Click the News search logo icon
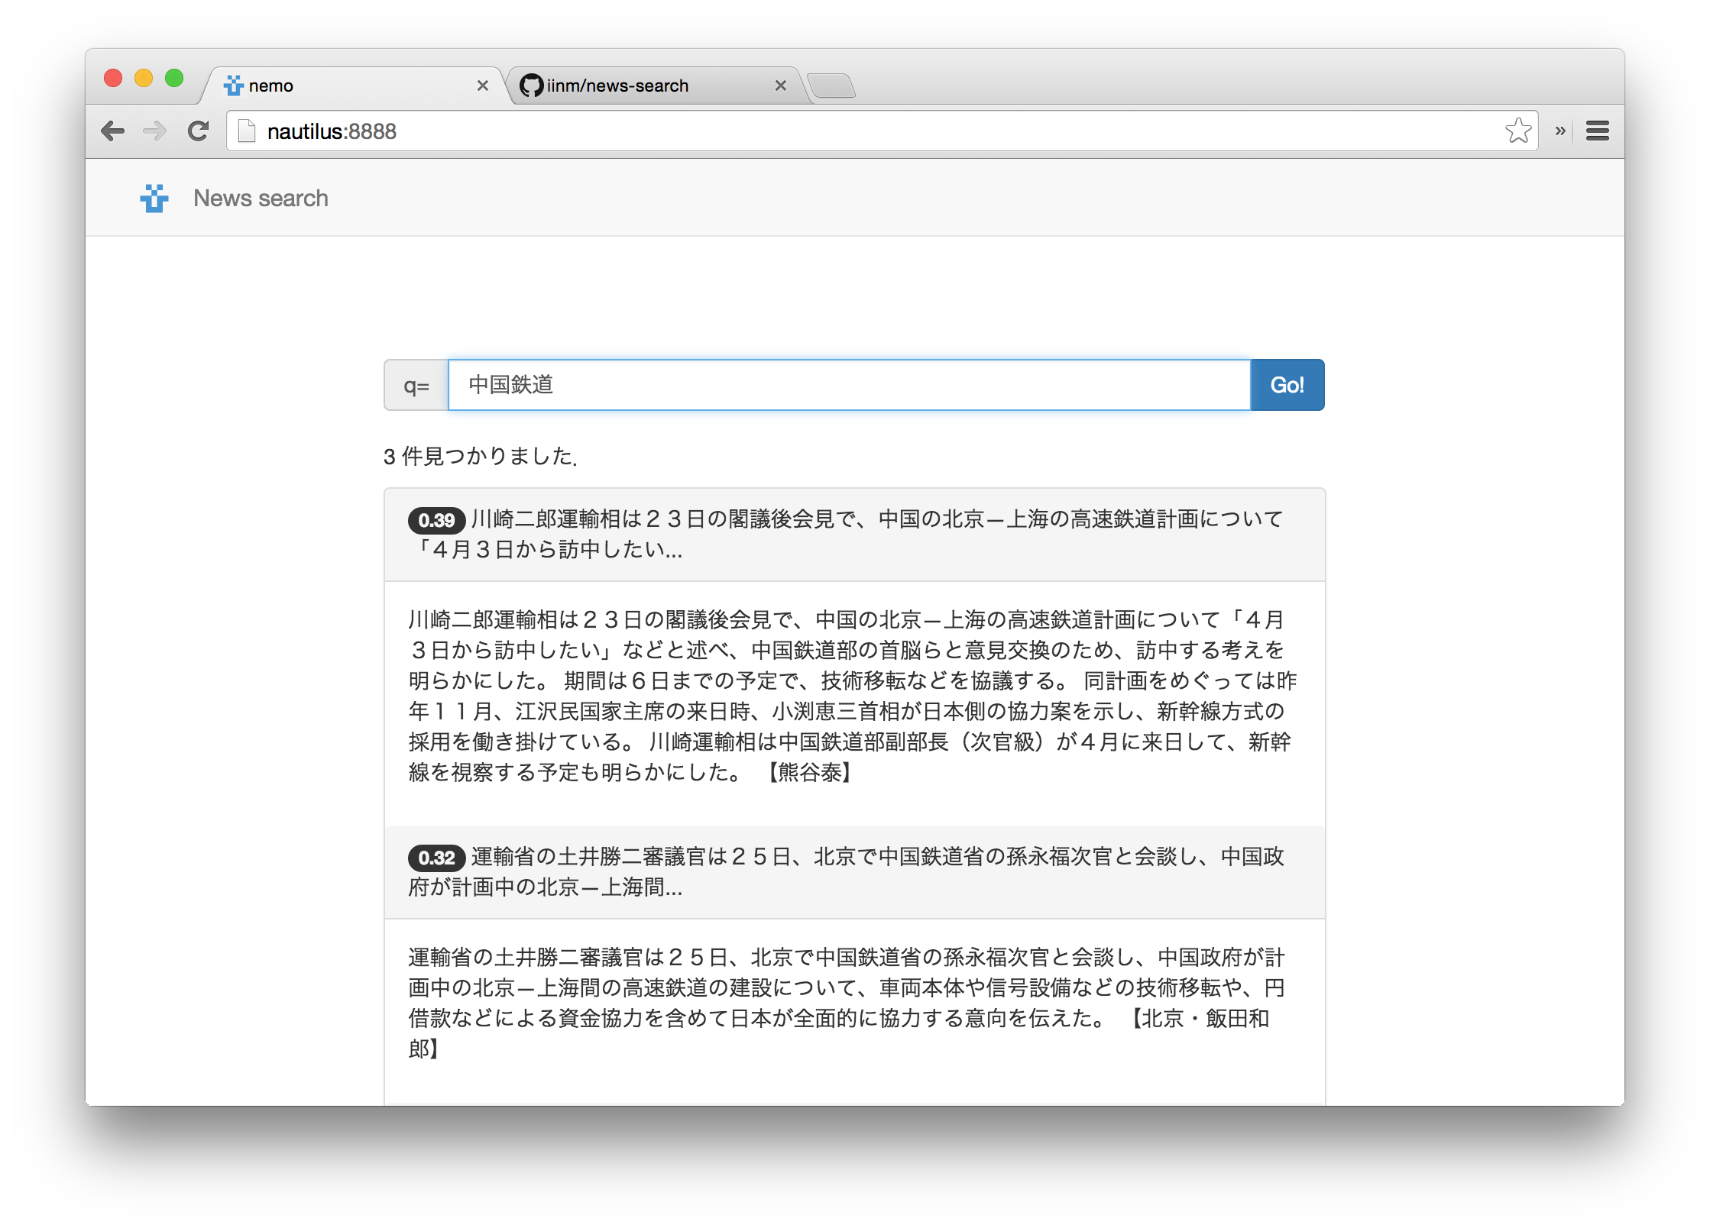The height and width of the screenshot is (1228, 1710). (154, 199)
